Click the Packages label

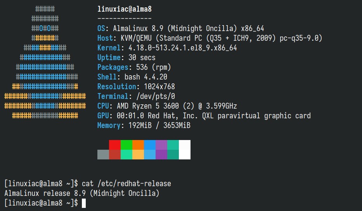[113, 67]
